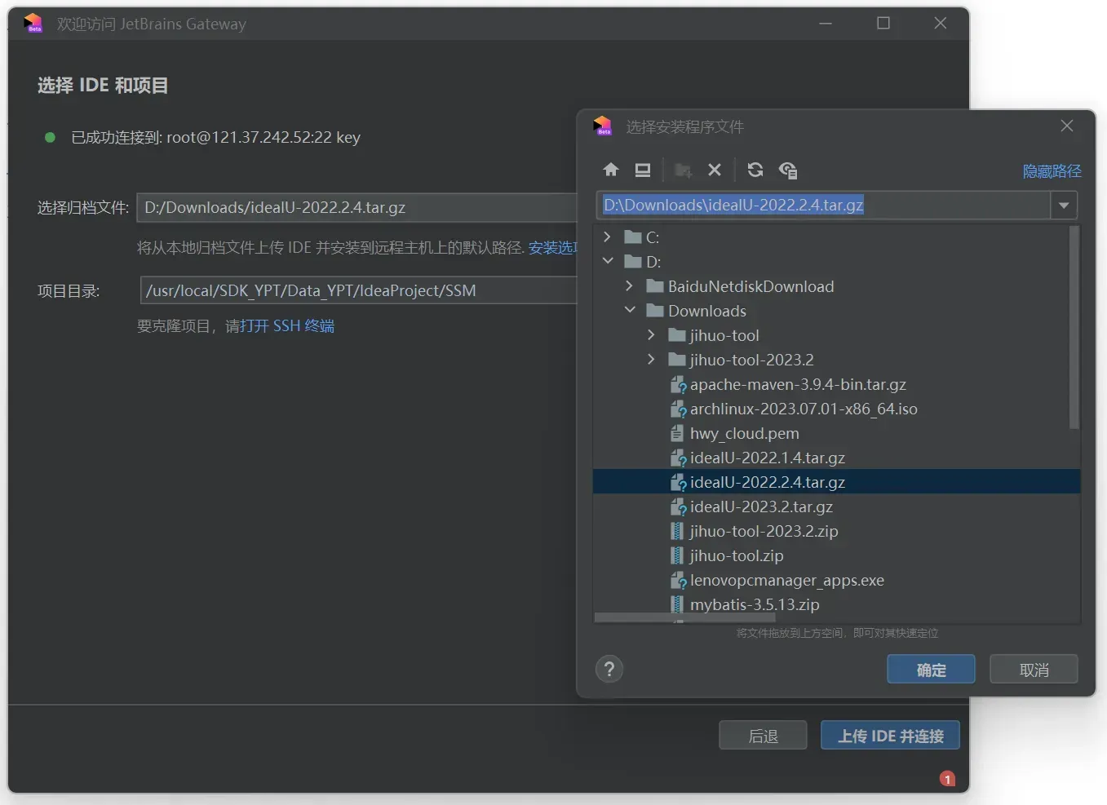Expand the jihuo-tool-2023.2 folder
1107x805 pixels.
click(x=651, y=360)
